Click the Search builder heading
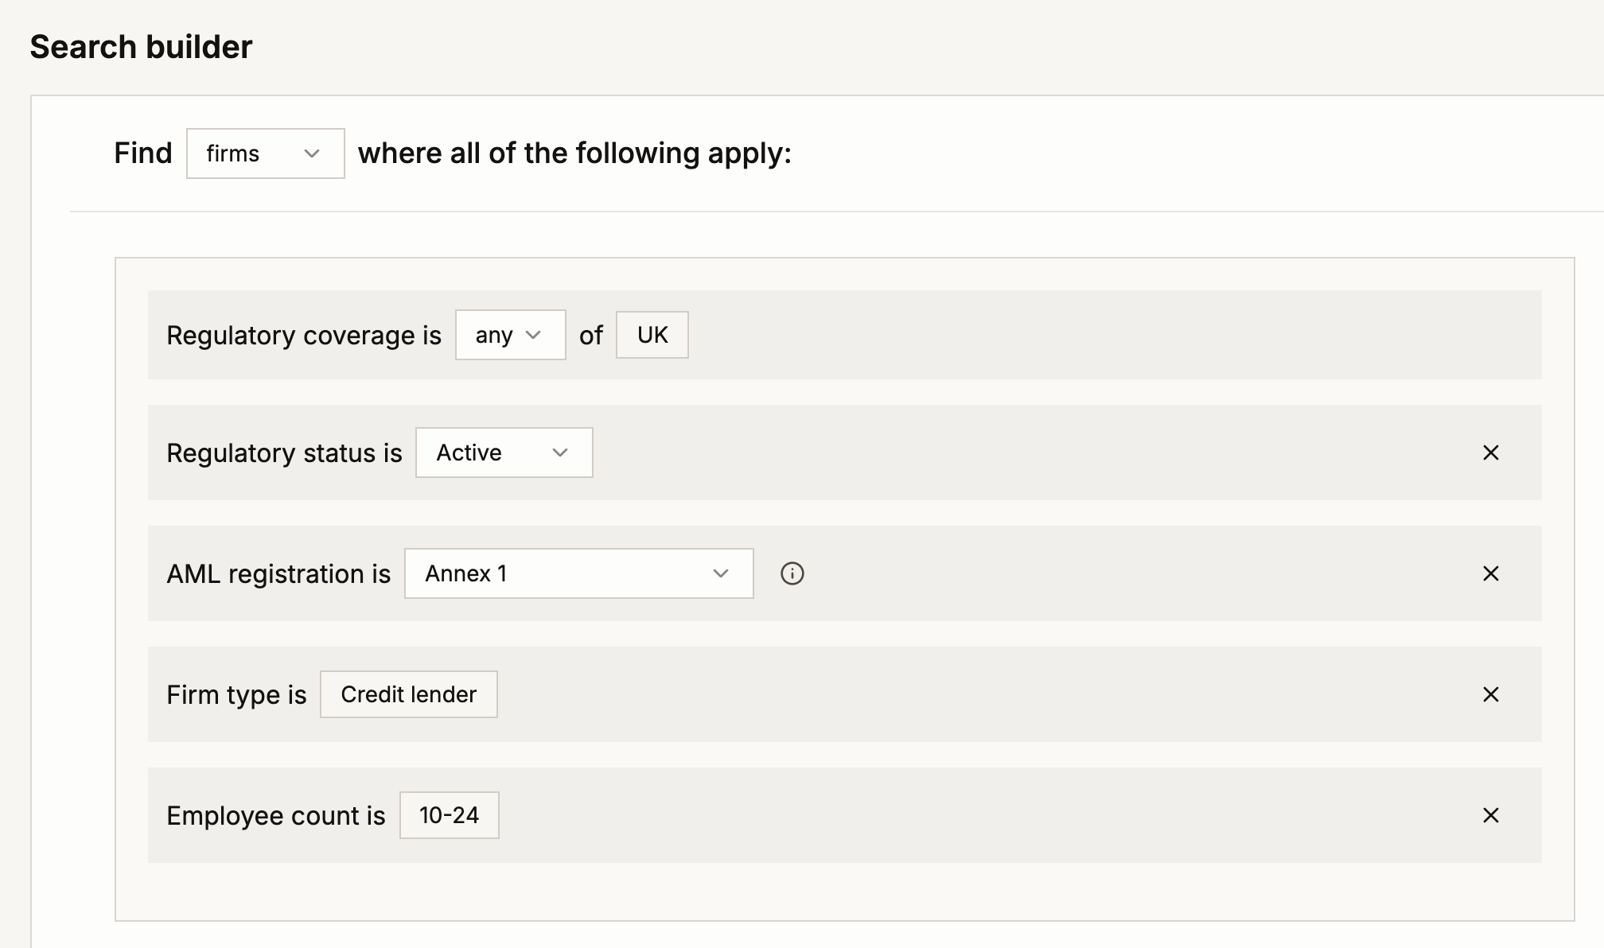Screen dimensions: 1604x948 (x=141, y=47)
